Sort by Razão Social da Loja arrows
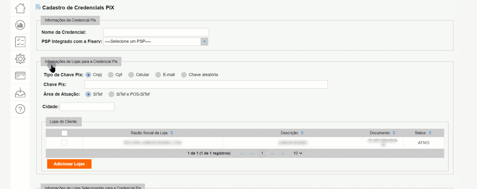 [x=172, y=133]
